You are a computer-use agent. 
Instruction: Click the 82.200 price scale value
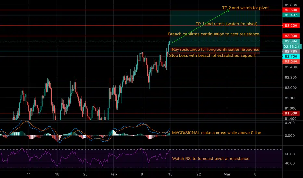coord(291,78)
